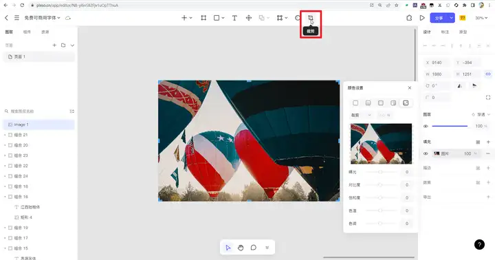Open the 30% zoom dropdown
Viewport: 495px width, 260px height.
click(x=482, y=18)
